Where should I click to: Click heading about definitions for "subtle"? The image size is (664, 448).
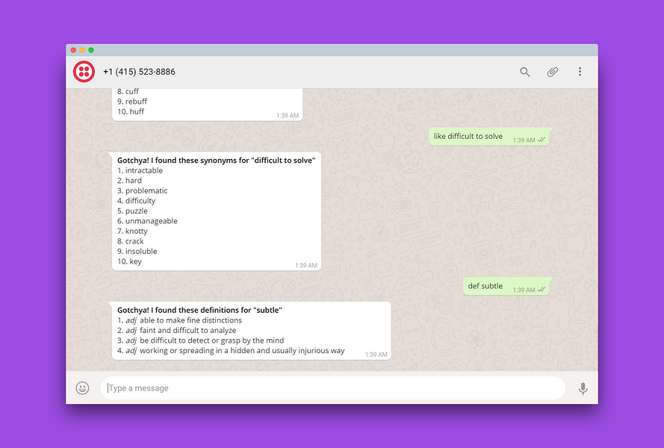(199, 311)
